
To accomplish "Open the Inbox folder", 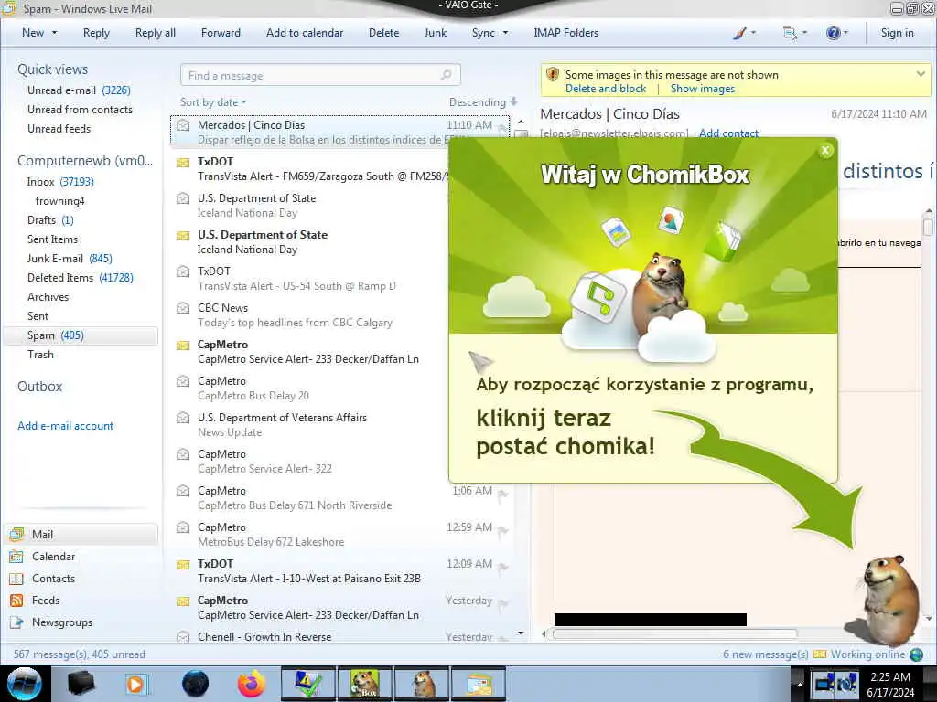I will click(60, 182).
